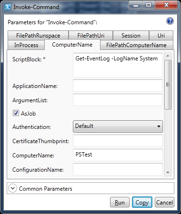Switch to the FilePathUri tab
This screenshot has height=214, width=181.
(91, 35)
